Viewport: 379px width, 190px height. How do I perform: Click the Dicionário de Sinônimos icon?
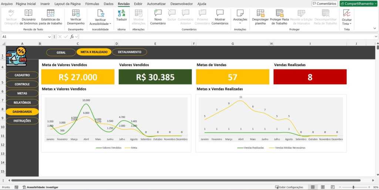(28, 14)
